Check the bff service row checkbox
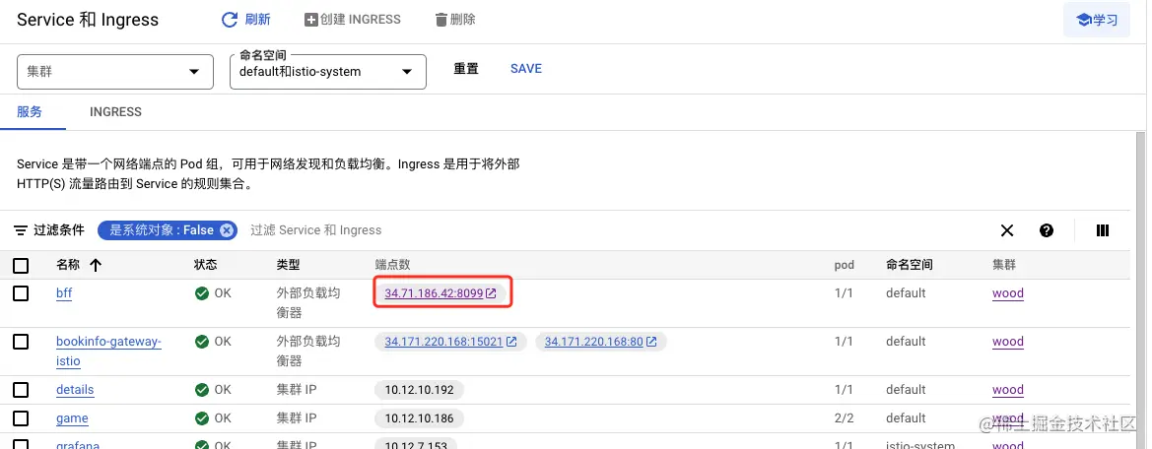The width and height of the screenshot is (1152, 449). tap(21, 293)
